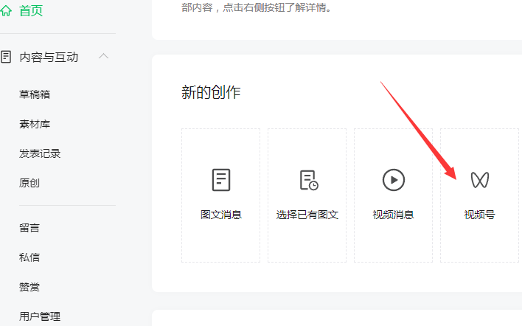
Task: Click the 内容与互动 document icon
Action: click(6, 57)
